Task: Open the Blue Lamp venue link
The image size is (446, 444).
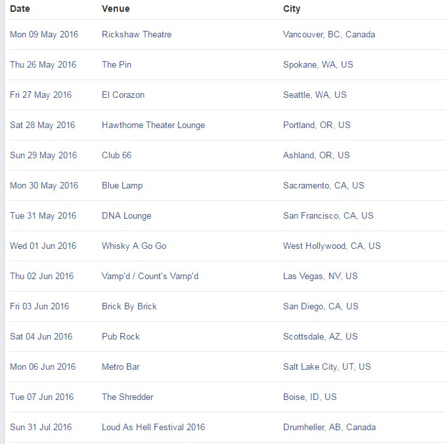Action: (122, 185)
